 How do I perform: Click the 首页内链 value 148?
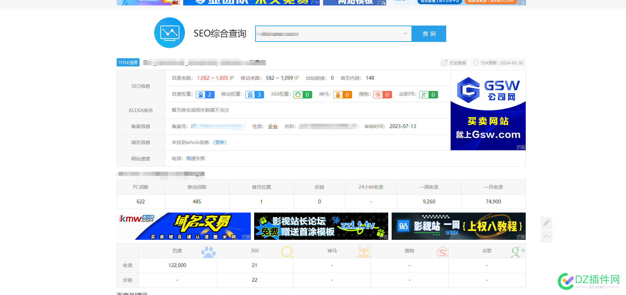coord(370,78)
